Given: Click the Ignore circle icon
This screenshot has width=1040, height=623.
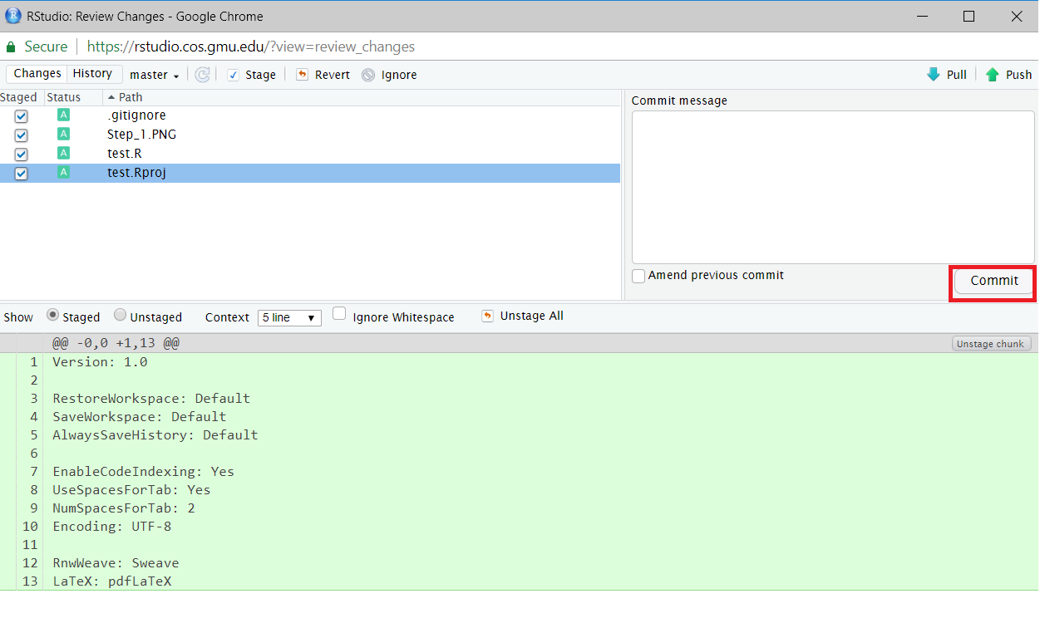Looking at the screenshot, I should point(368,75).
